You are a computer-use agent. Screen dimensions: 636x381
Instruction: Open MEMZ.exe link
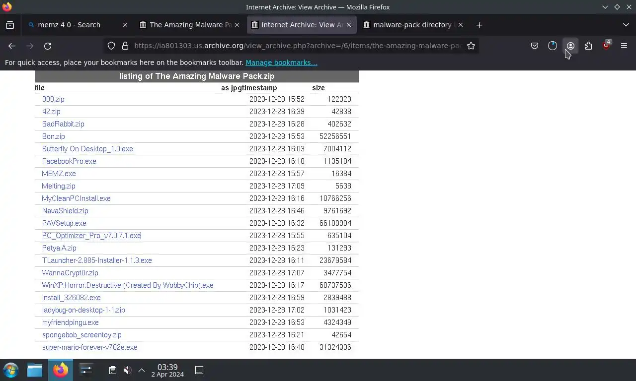[59, 174]
